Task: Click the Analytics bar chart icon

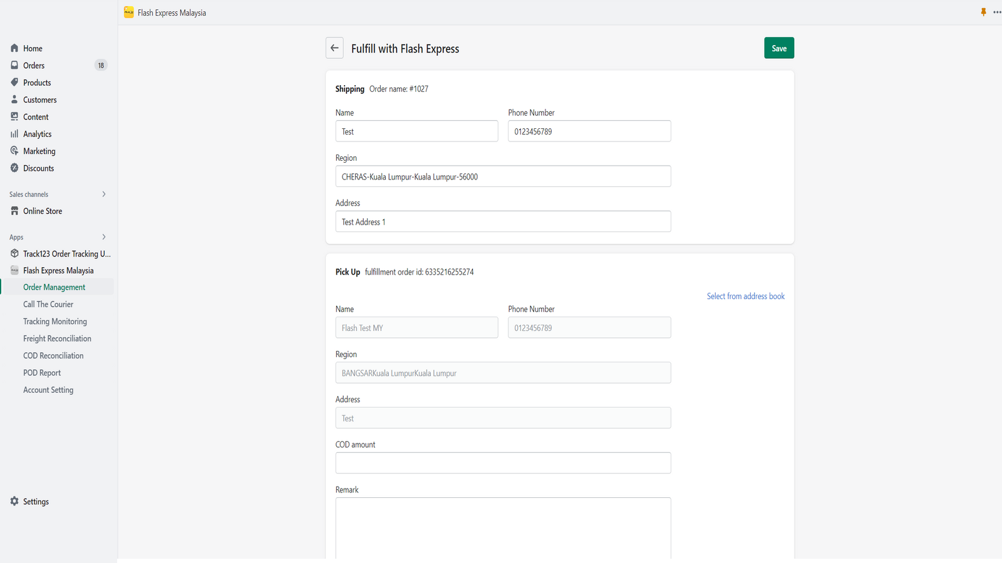Action: click(x=14, y=134)
